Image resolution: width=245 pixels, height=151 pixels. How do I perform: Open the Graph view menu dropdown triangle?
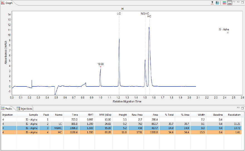pyautogui.click(x=234, y=2)
